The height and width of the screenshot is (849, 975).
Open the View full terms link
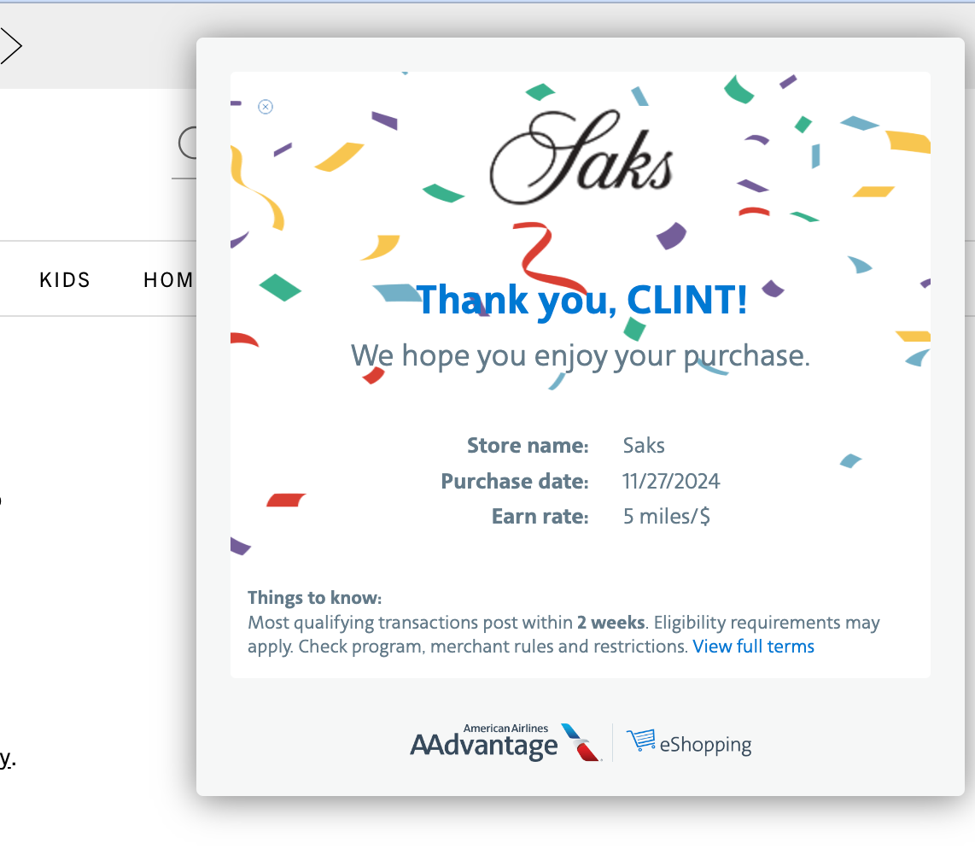point(753,647)
